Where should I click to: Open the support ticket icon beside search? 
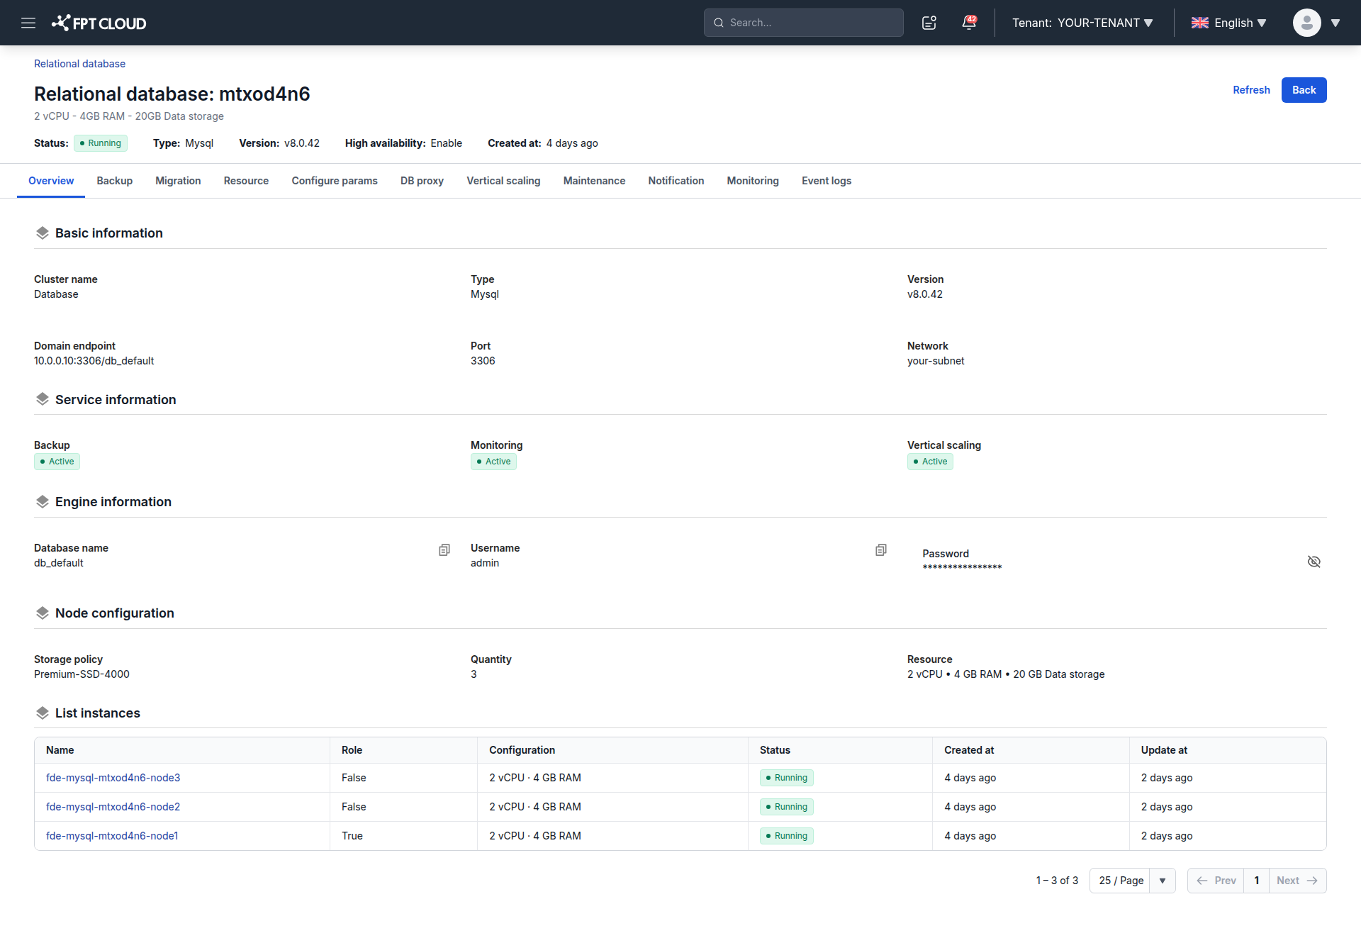click(x=929, y=23)
